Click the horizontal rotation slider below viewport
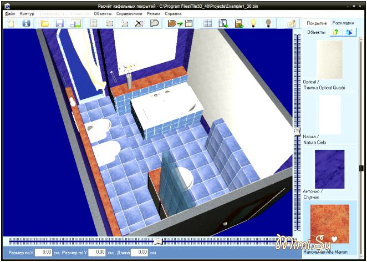Screen dimensions: 367x262 click(159, 241)
